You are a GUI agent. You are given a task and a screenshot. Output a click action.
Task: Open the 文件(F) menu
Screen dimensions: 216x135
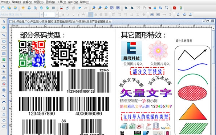click(5, 2)
